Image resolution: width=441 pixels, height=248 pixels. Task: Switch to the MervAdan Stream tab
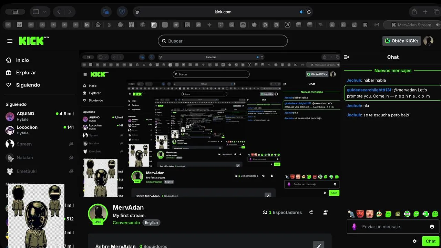[x=412, y=25]
